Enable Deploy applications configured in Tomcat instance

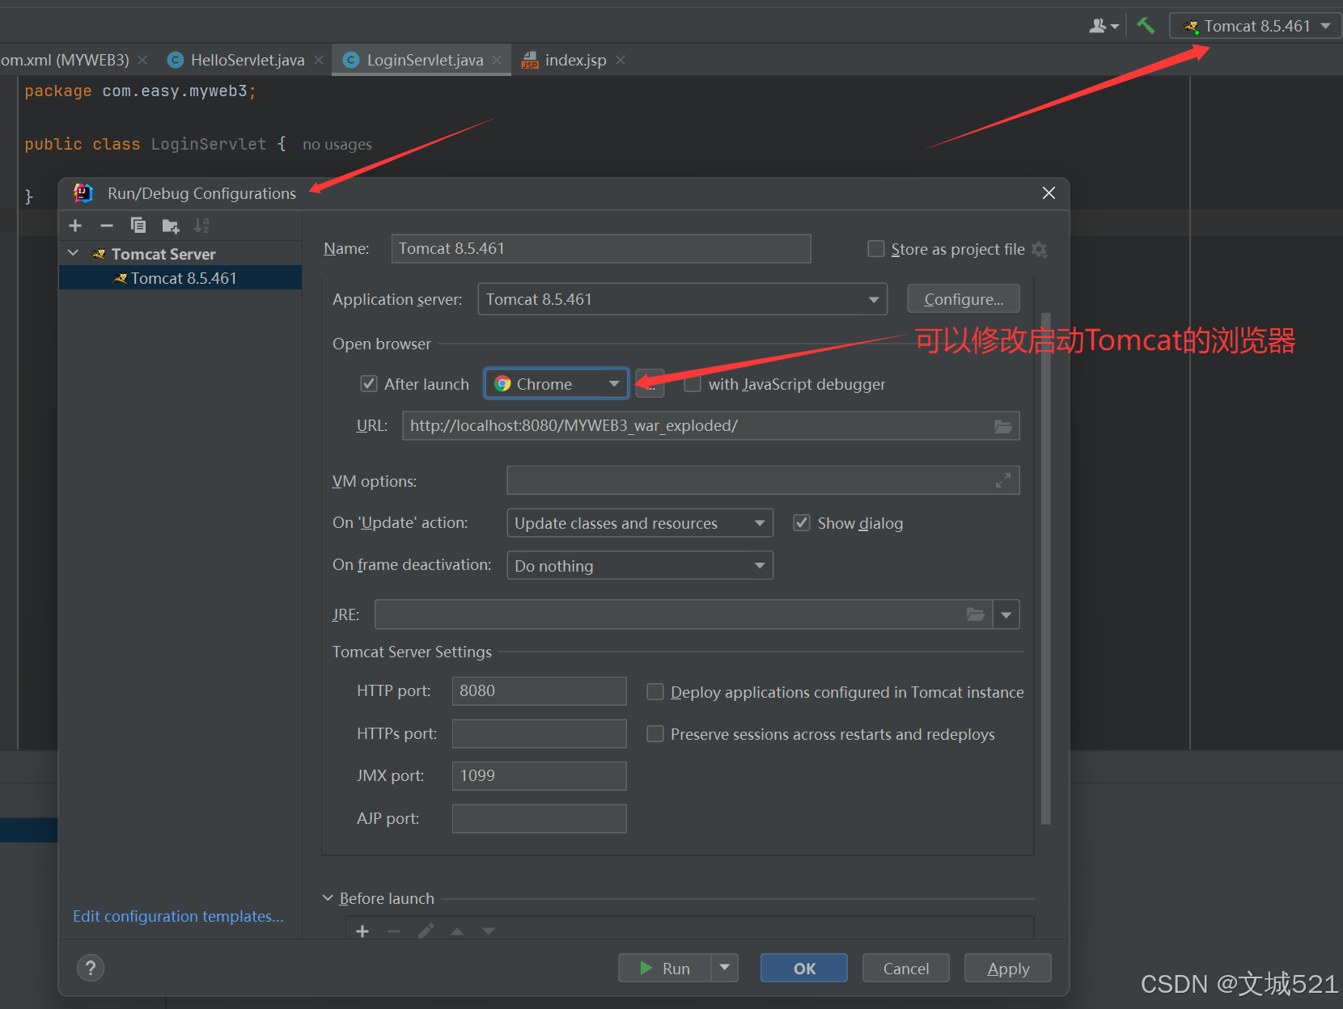[655, 692]
